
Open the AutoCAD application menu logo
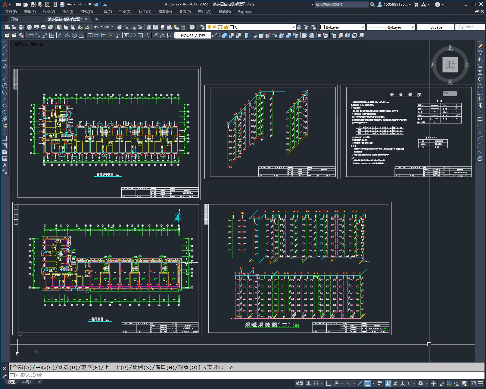[5, 4]
